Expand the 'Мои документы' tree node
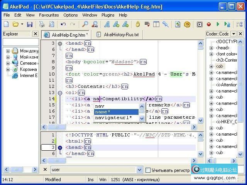This screenshot has width=247, height=185. (x=8, y=51)
